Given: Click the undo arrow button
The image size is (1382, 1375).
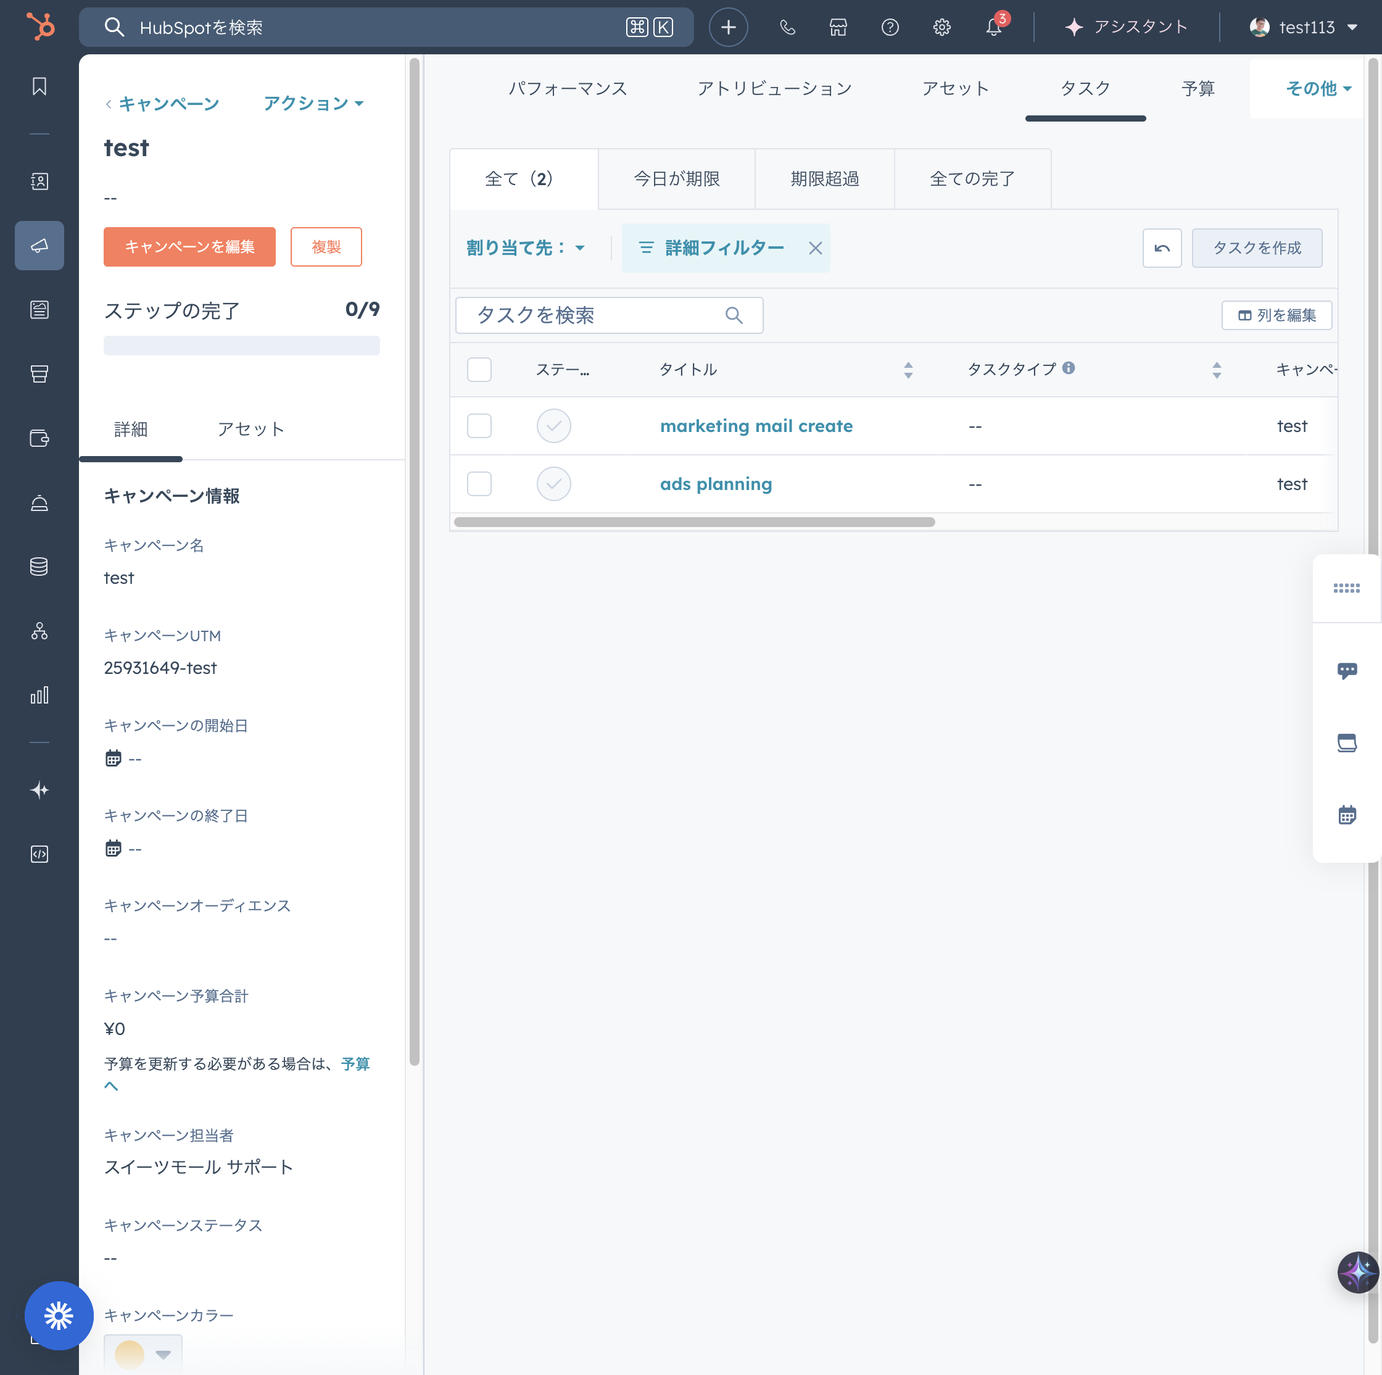Looking at the screenshot, I should [x=1161, y=247].
